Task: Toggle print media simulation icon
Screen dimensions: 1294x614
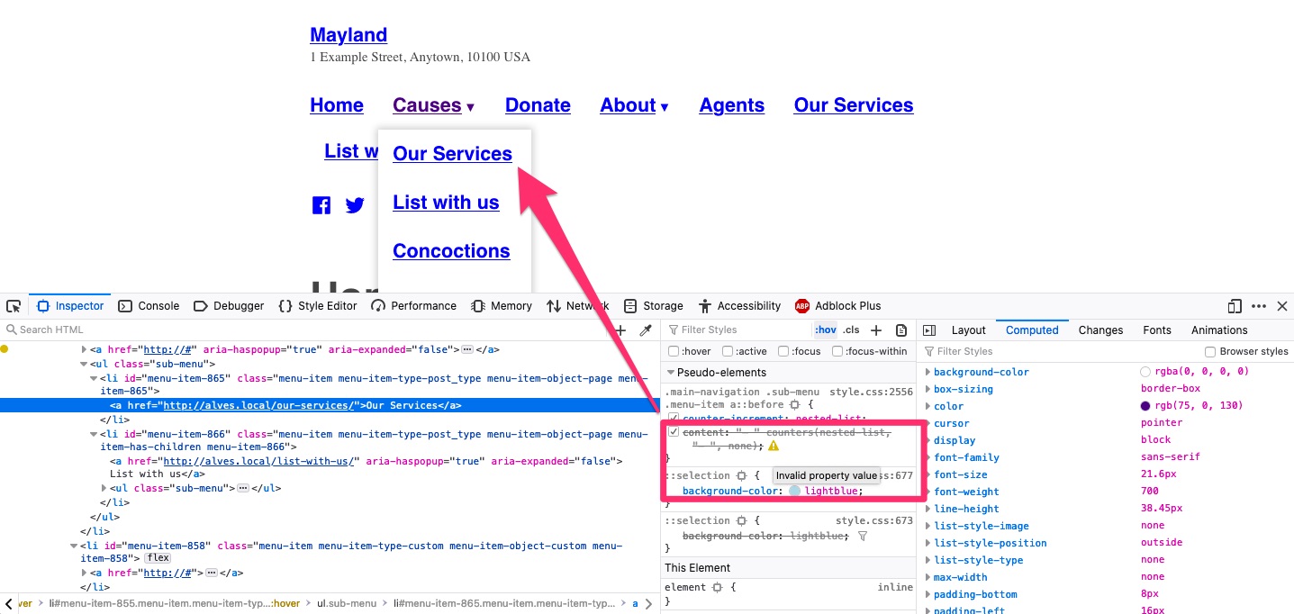Action: click(901, 330)
